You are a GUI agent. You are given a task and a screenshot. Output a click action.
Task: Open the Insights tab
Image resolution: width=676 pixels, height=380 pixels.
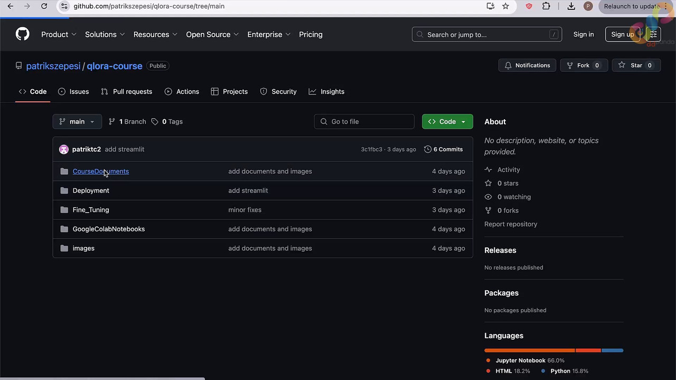coord(326,91)
